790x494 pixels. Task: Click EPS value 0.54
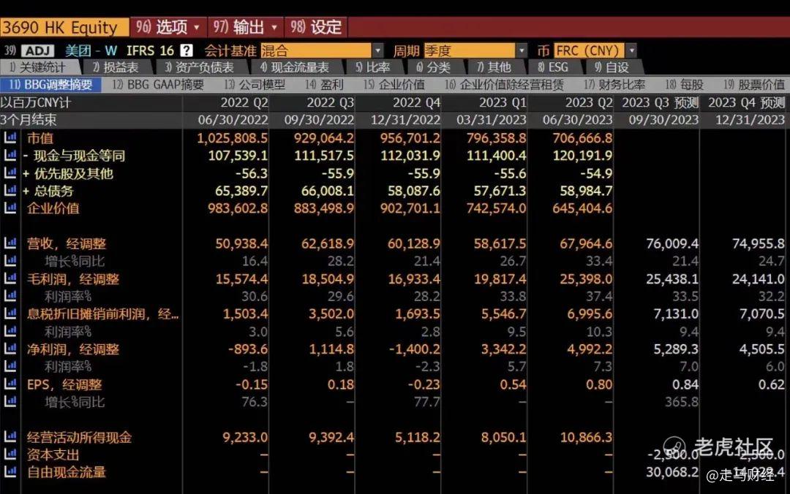tap(513, 384)
